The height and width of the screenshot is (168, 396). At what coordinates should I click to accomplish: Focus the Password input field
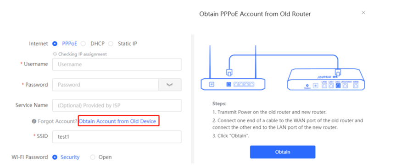click(x=106, y=85)
